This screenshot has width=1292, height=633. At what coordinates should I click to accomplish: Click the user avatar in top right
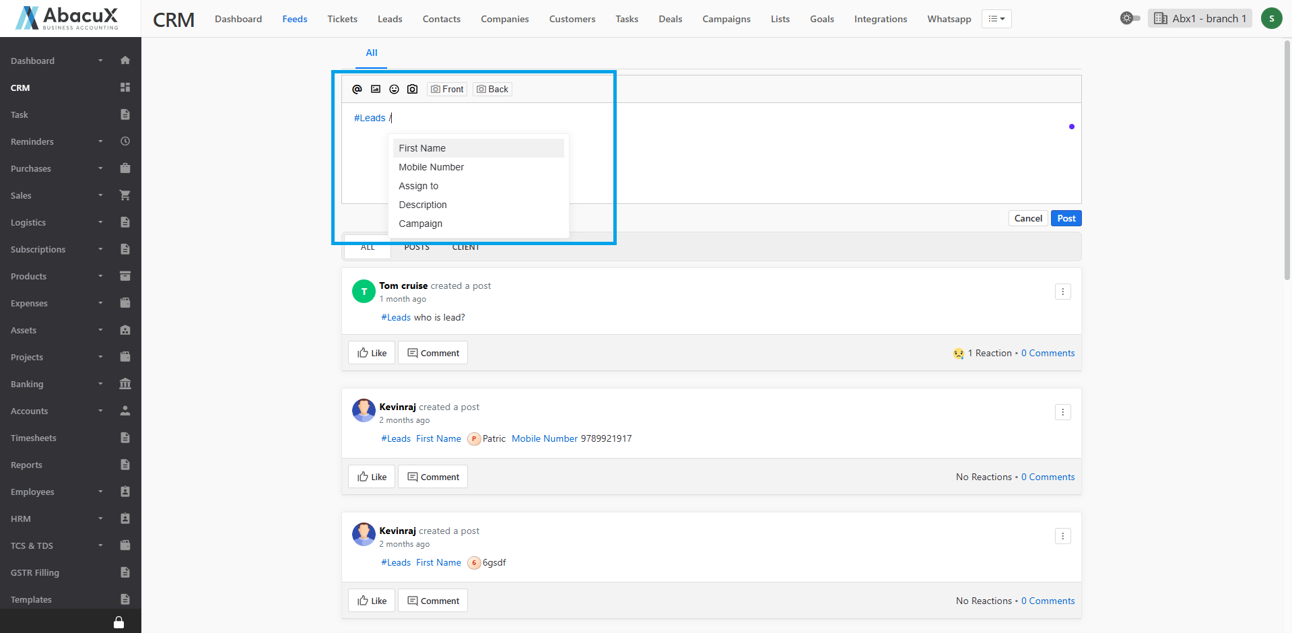(1271, 18)
